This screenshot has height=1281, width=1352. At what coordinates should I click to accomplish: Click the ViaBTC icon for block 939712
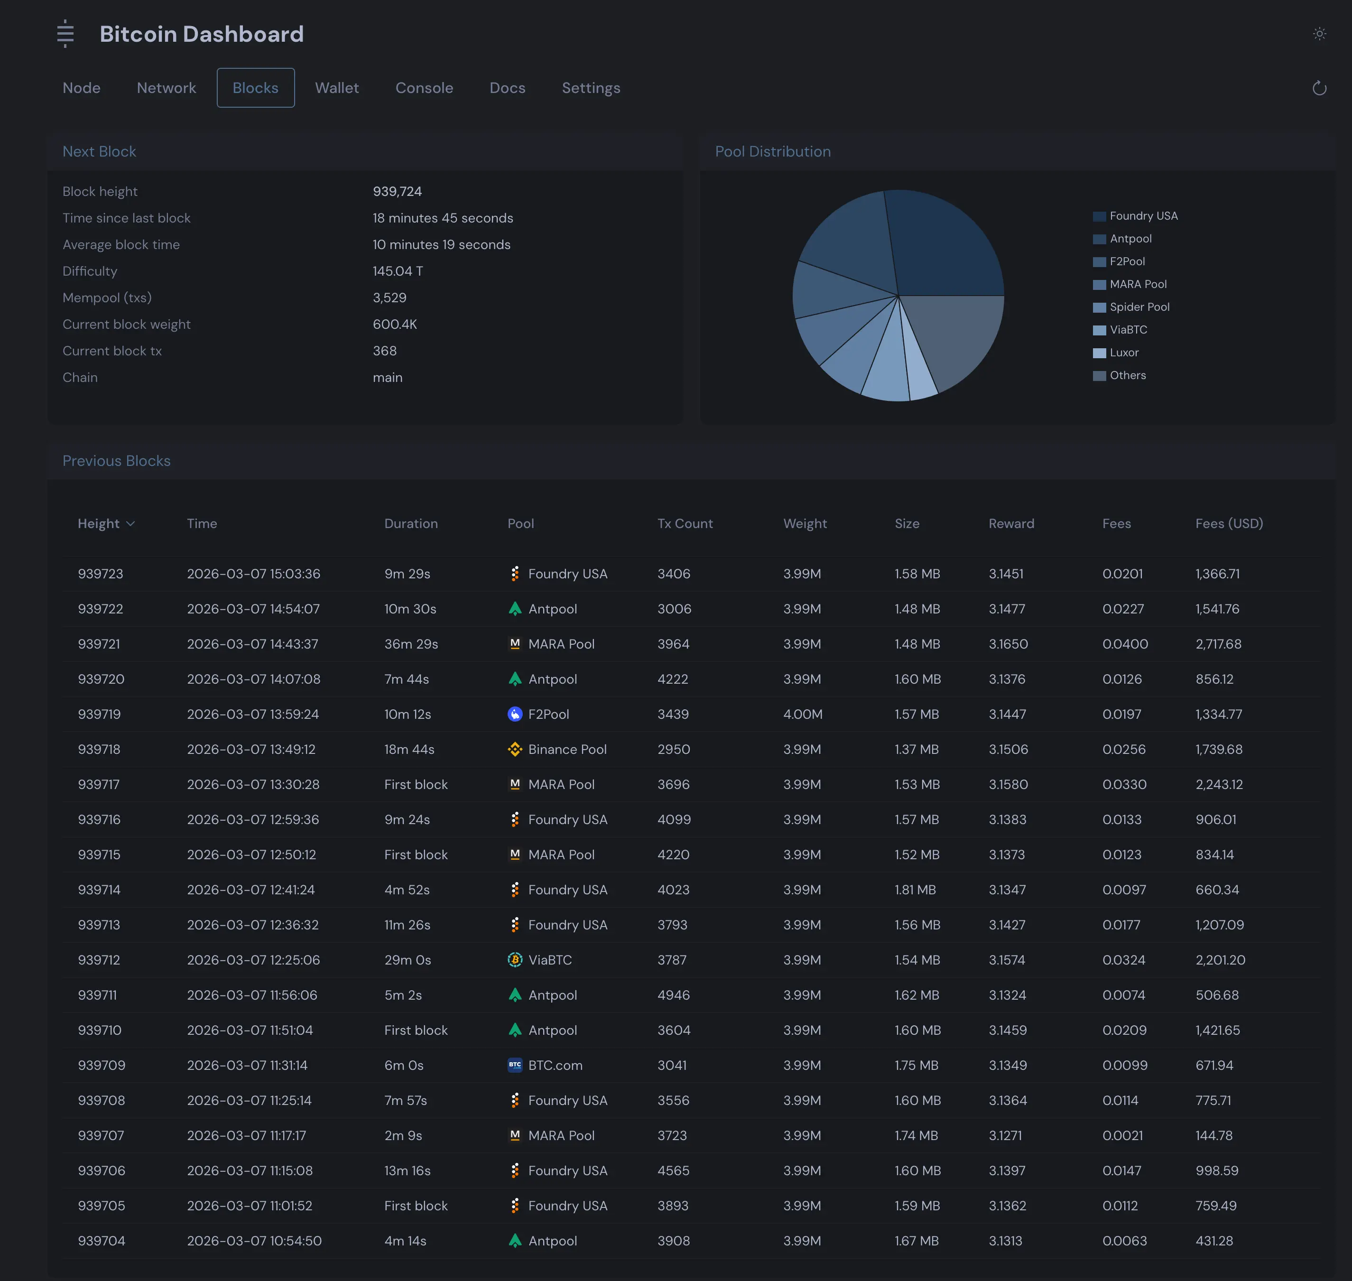514,959
